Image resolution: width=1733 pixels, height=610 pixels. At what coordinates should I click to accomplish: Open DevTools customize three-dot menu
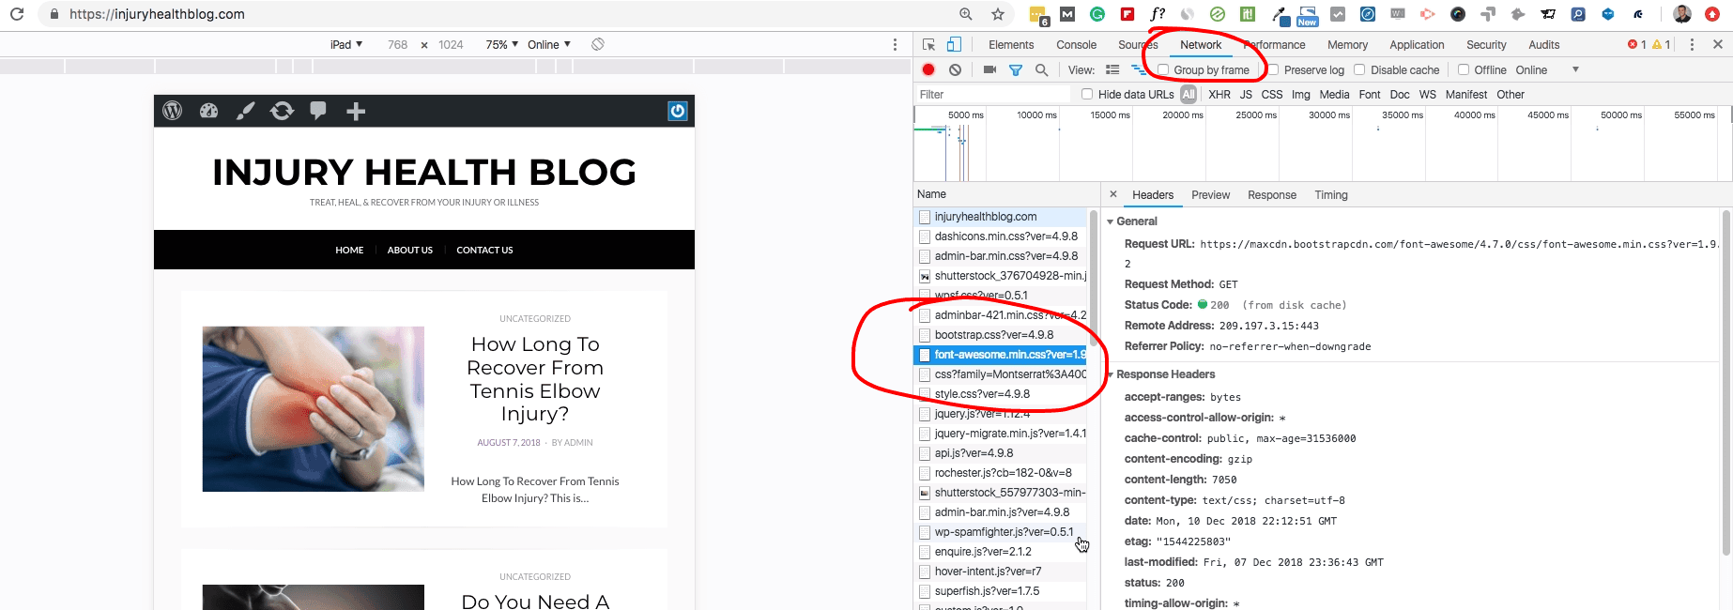1692,44
